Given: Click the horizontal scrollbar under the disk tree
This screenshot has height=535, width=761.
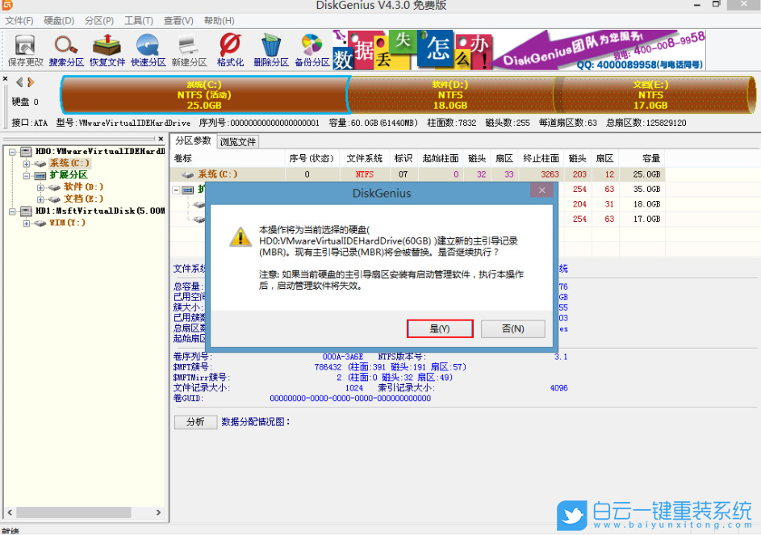Looking at the screenshot, I should [73, 512].
